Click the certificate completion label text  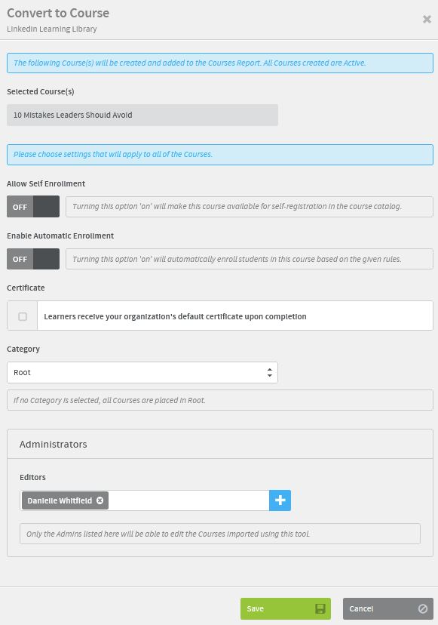(175, 316)
